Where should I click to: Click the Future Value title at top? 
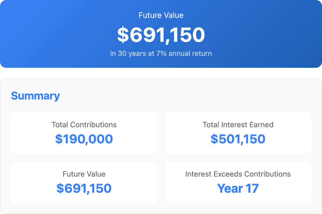point(161,15)
